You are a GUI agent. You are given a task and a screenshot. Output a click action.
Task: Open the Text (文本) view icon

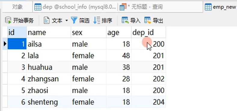47,20
